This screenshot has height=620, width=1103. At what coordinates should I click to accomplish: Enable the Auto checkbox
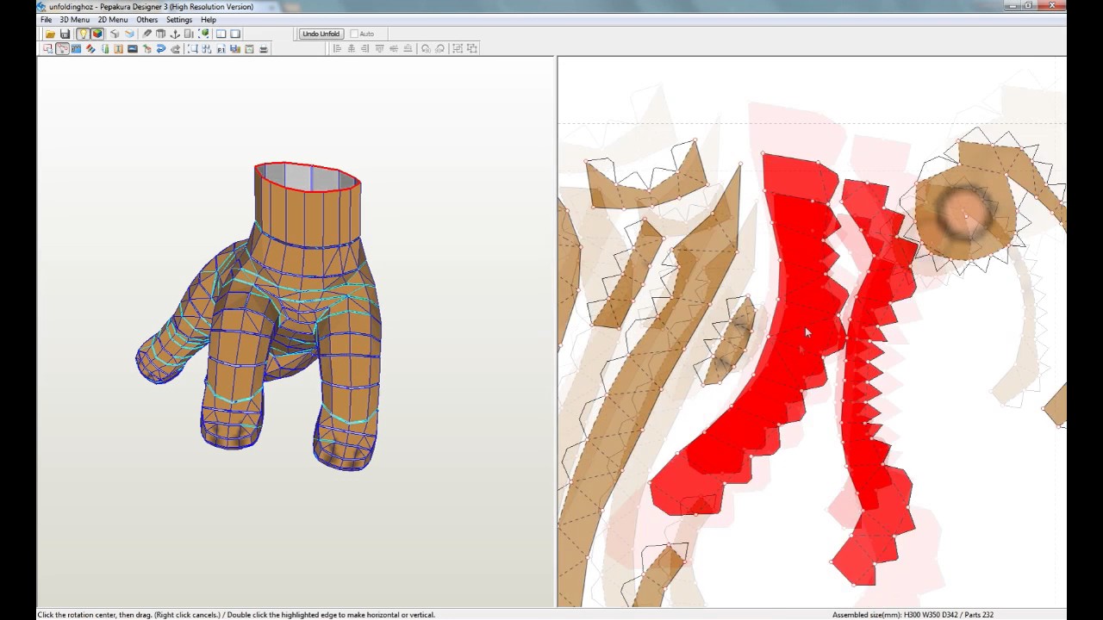(354, 34)
